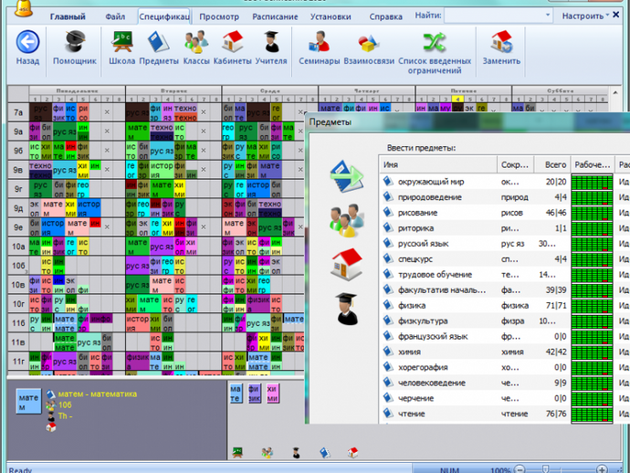Open the Классы people icon in ribbon
The width and height of the screenshot is (630, 473).
coord(196,42)
